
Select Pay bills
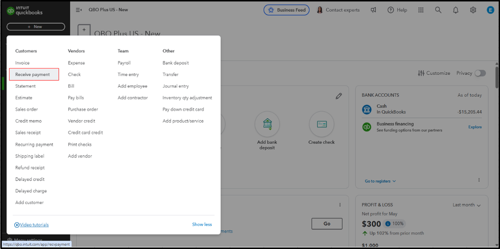coord(76,98)
